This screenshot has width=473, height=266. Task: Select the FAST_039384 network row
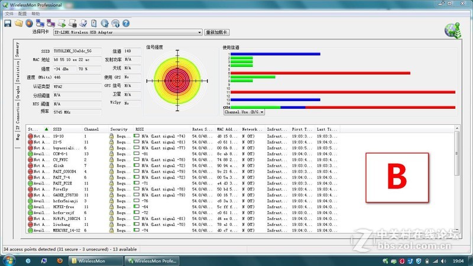(183, 171)
